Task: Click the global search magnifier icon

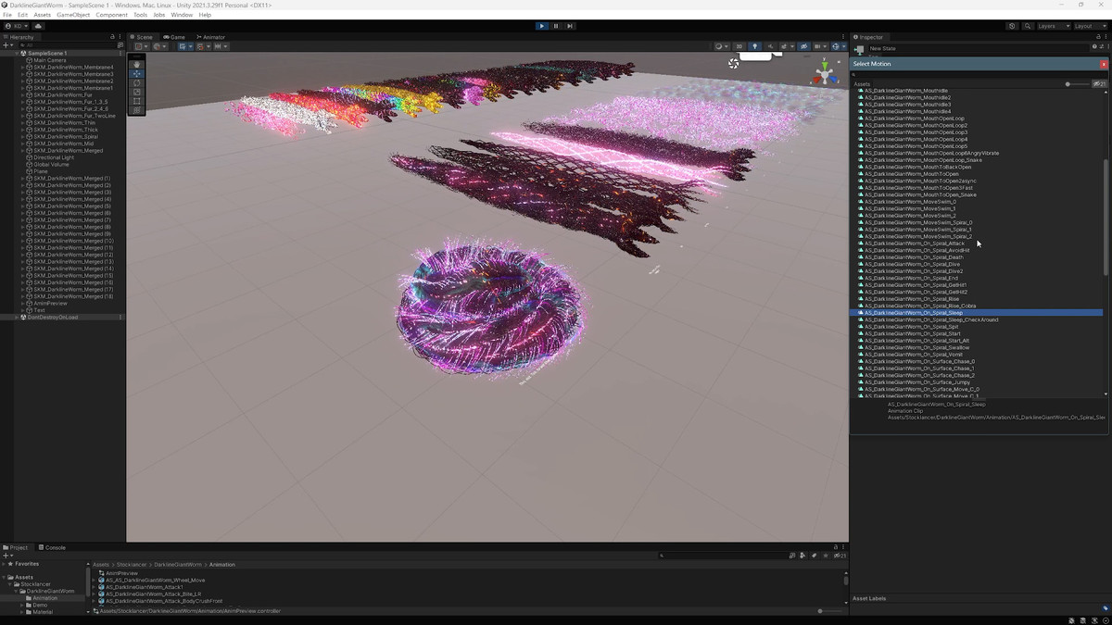Action: point(1028,26)
